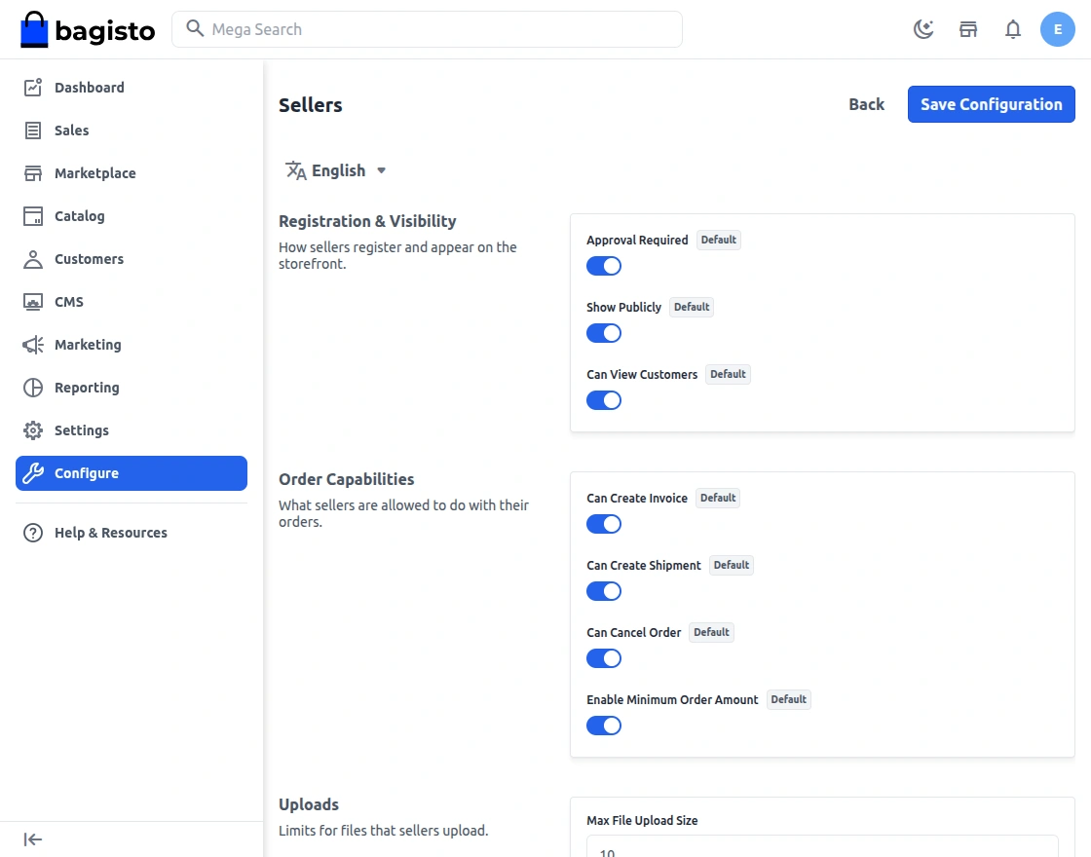Click the bagisto shopping bag logo
The image size is (1091, 857).
(x=34, y=29)
